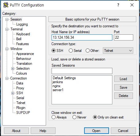Open the Rlogin settings category
The height and width of the screenshot is (136, 140).
[x=21, y=108]
